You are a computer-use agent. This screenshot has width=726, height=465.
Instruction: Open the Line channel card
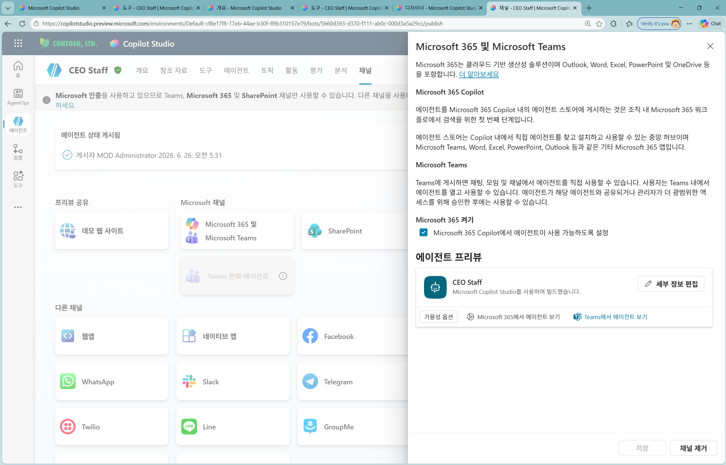[233, 427]
